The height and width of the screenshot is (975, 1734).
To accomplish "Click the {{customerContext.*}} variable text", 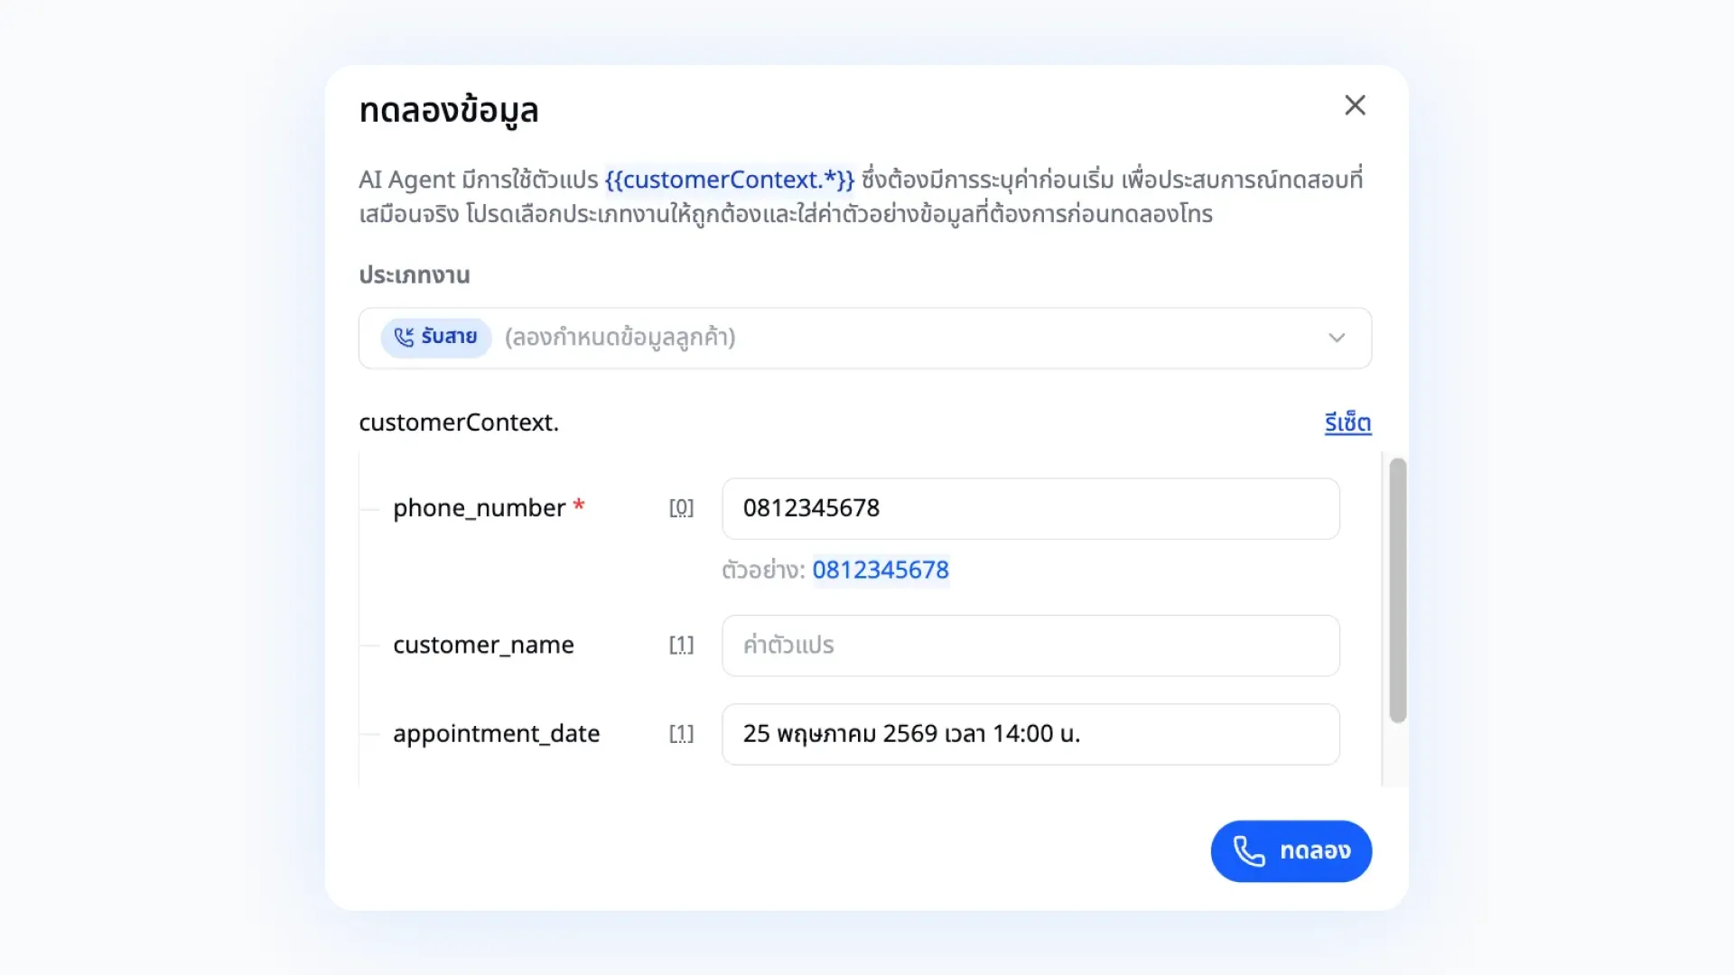I will [730, 180].
